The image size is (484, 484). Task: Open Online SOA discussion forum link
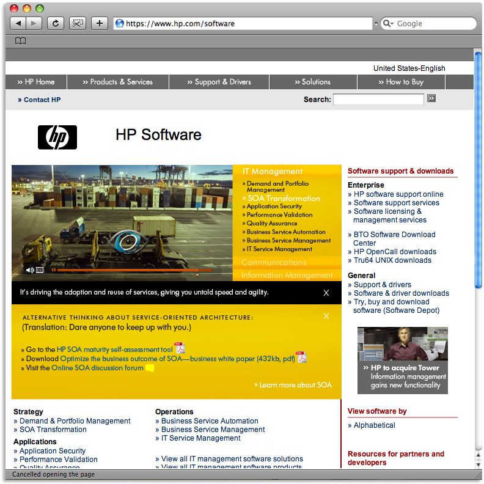tap(97, 368)
